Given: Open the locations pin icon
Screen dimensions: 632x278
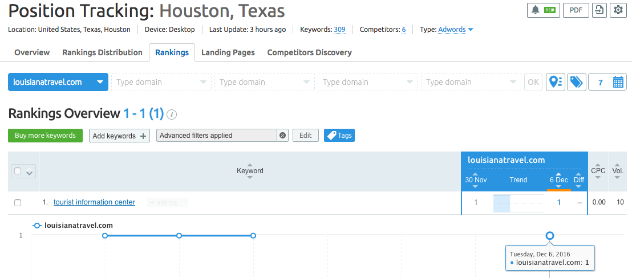Looking at the screenshot, I should click(x=556, y=82).
